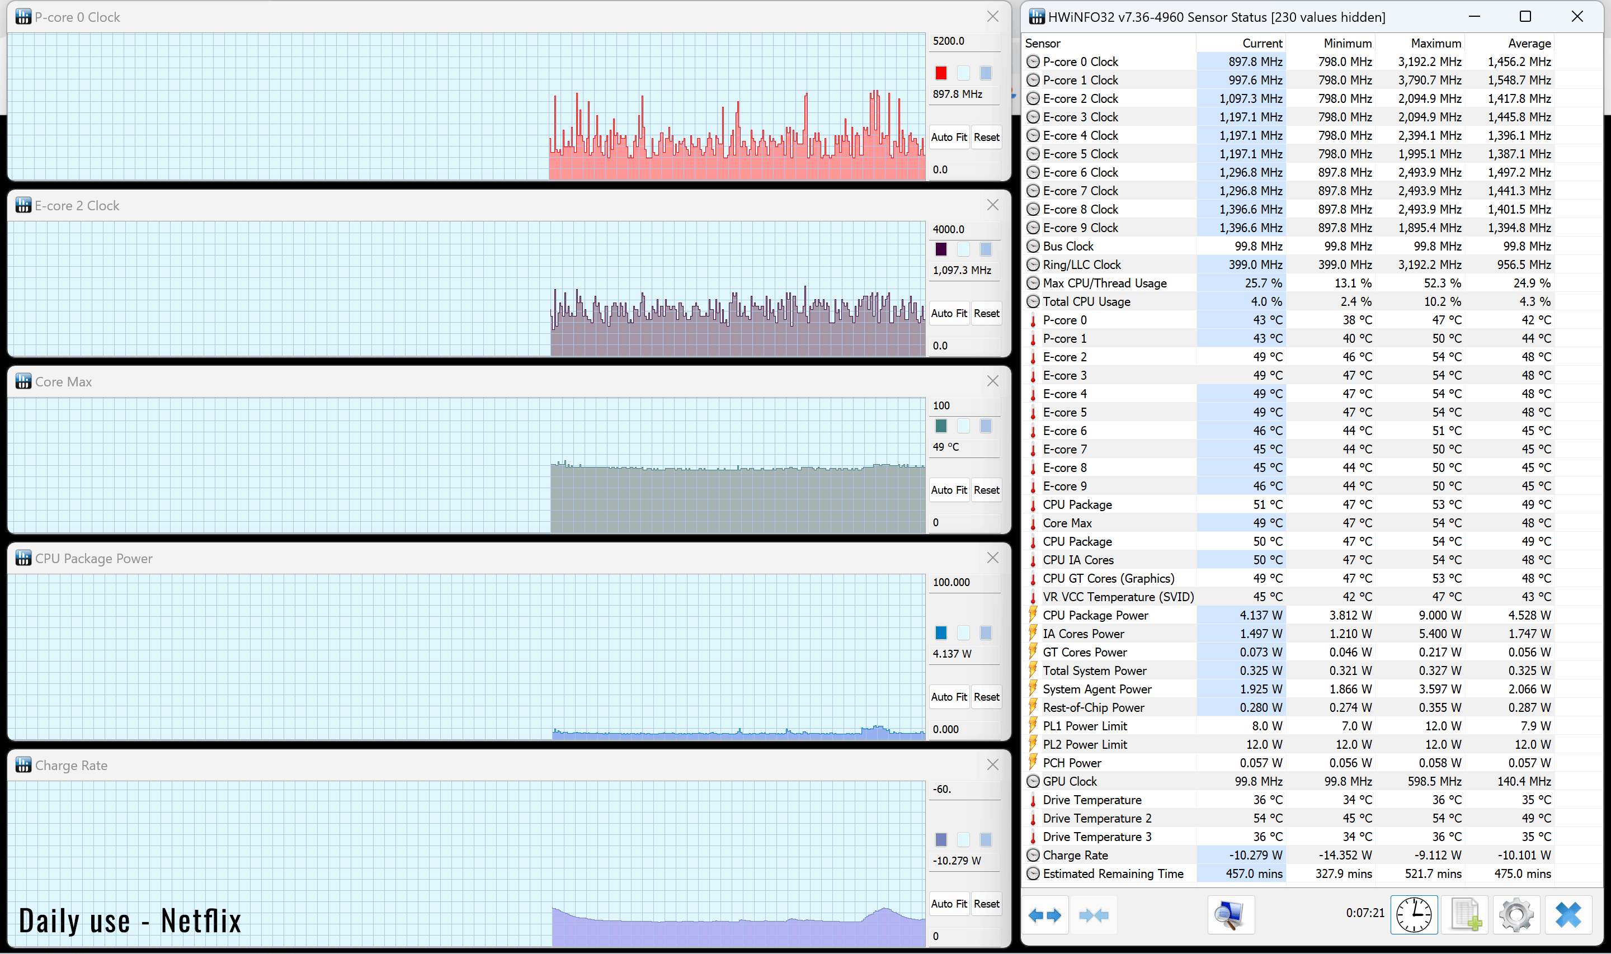Click the red color swatch in P-core 0 graph
This screenshot has width=1611, height=954.
(x=941, y=73)
